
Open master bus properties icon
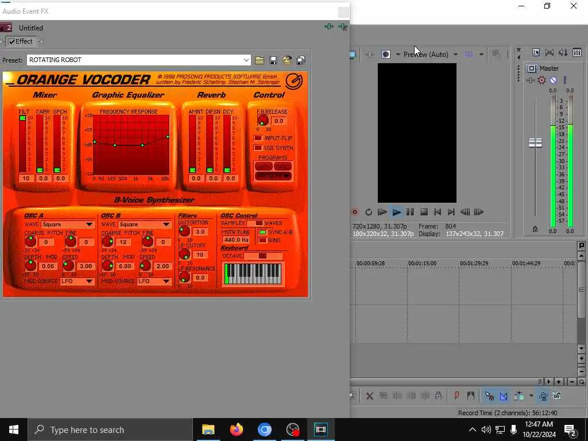pyautogui.click(x=536, y=52)
